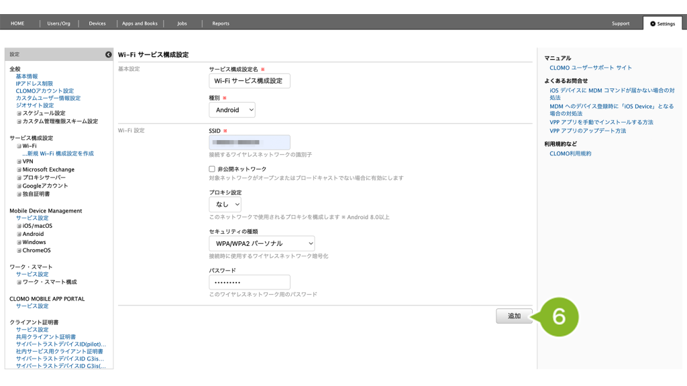Go to the Apps and Books tab
Image resolution: width=687 pixels, height=386 pixels.
[140, 23]
